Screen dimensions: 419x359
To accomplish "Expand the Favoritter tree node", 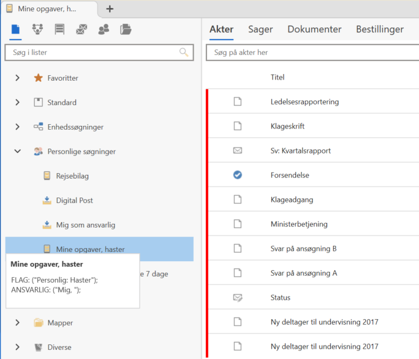I will (x=18, y=78).
